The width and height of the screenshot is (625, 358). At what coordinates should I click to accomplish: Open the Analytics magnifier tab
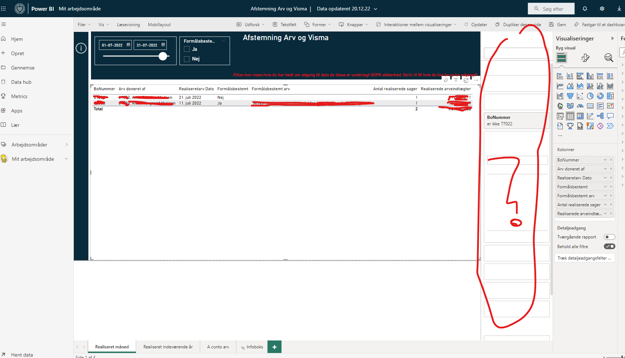pyautogui.click(x=609, y=58)
